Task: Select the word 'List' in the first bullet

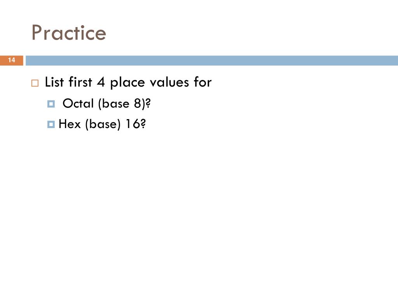Action: tap(54, 82)
